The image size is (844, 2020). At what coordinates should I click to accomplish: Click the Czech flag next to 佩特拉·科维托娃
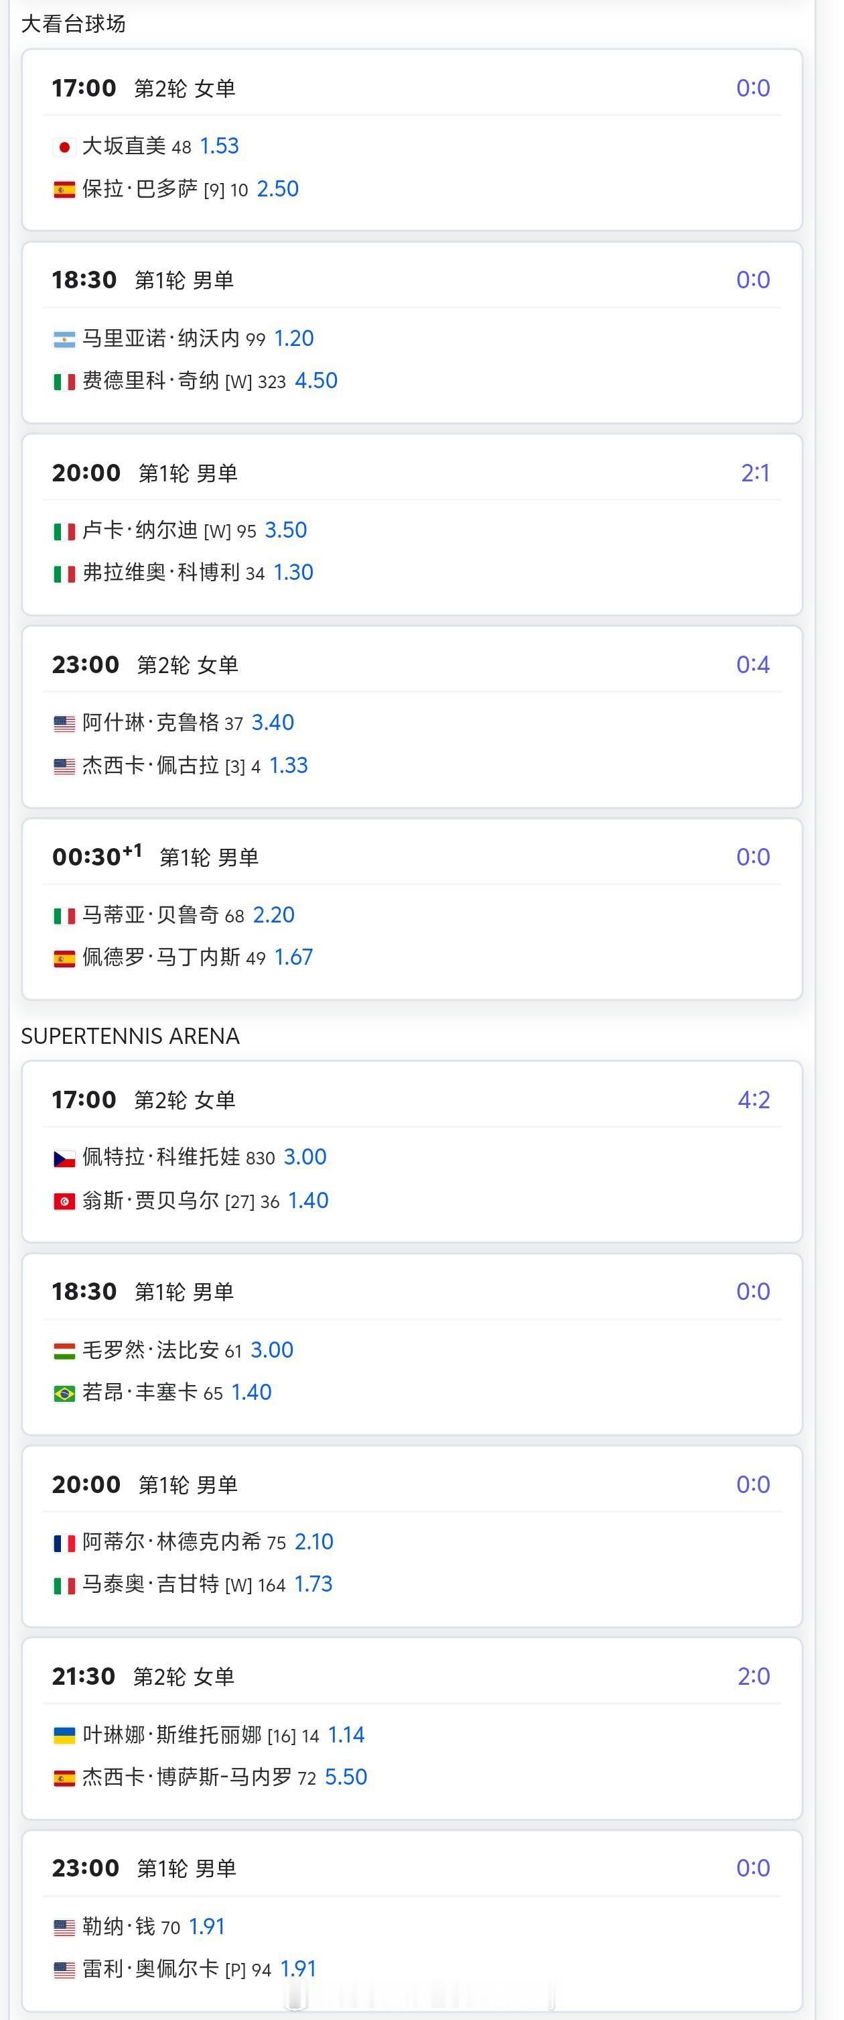point(64,1158)
